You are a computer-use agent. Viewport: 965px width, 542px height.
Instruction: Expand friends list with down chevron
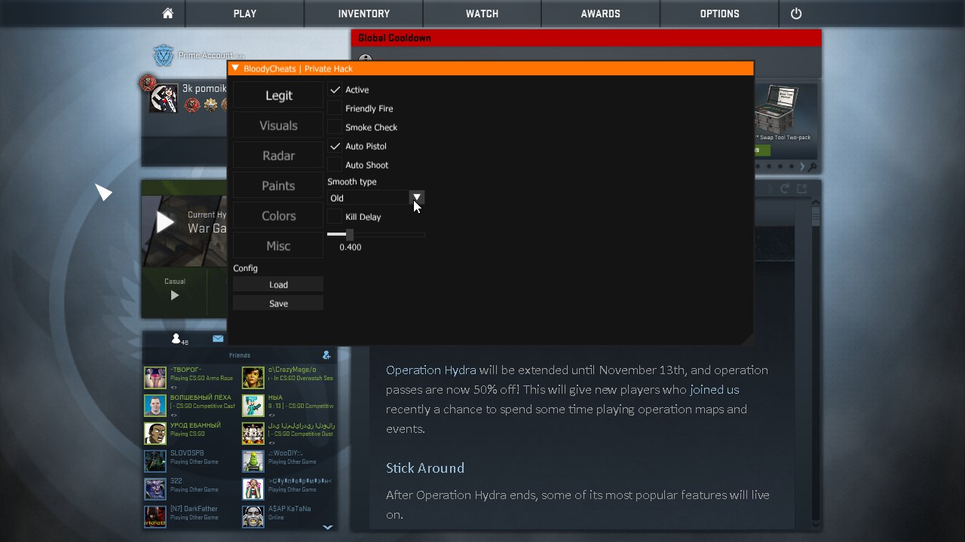pos(327,528)
